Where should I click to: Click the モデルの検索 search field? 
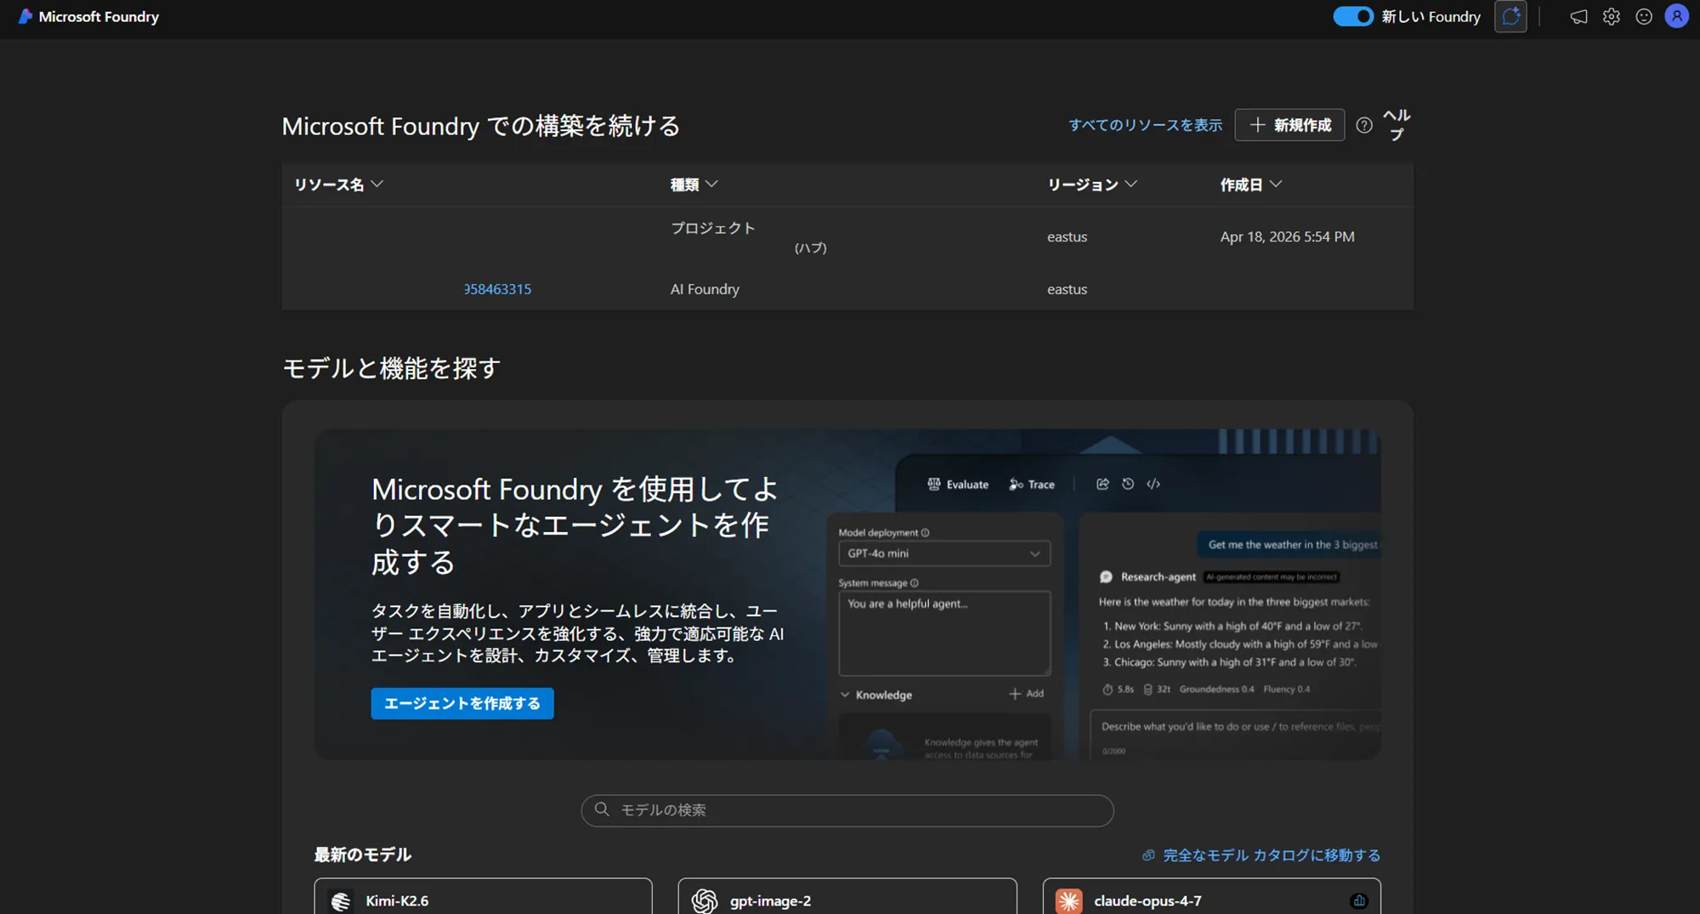point(847,810)
